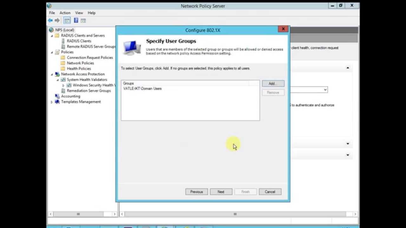Image resolution: width=406 pixels, height=228 pixels.
Task: Click the greyed-out Finish button
Action: [x=246, y=192]
